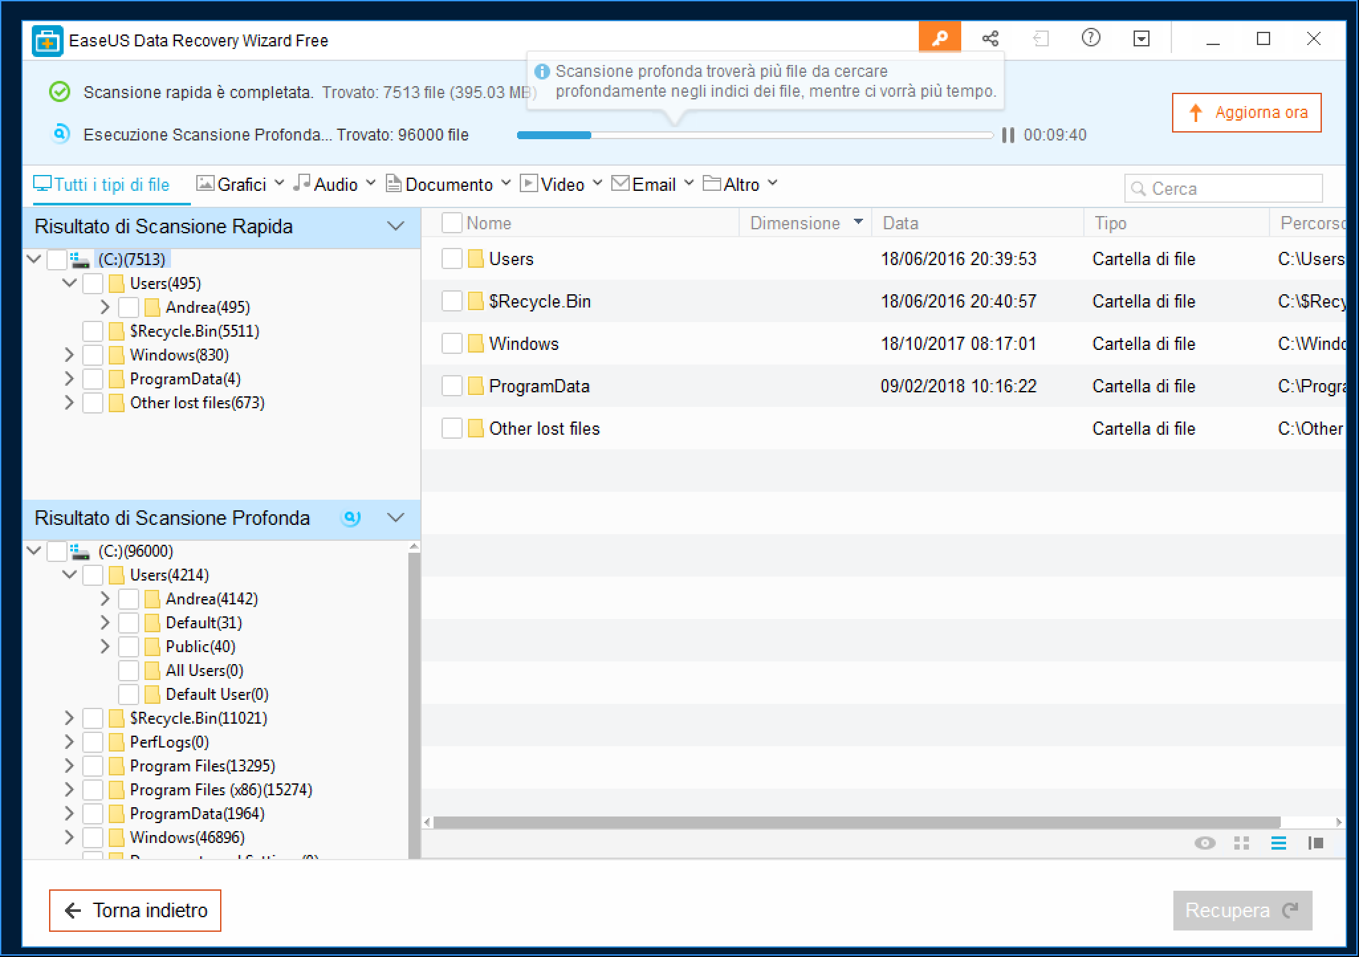Open the help question mark icon
The height and width of the screenshot is (957, 1359).
1091,38
